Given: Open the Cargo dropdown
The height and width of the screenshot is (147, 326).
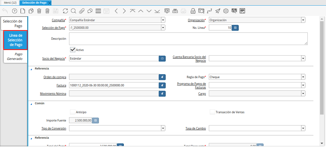Looking at the screenshot, I should pos(303,93).
